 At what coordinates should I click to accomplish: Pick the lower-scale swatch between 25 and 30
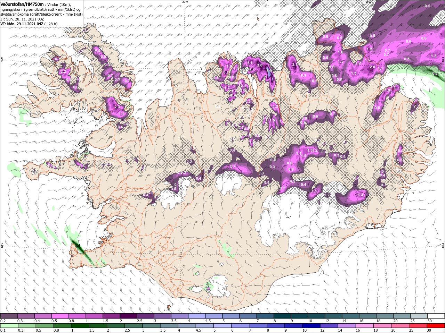(418, 326)
